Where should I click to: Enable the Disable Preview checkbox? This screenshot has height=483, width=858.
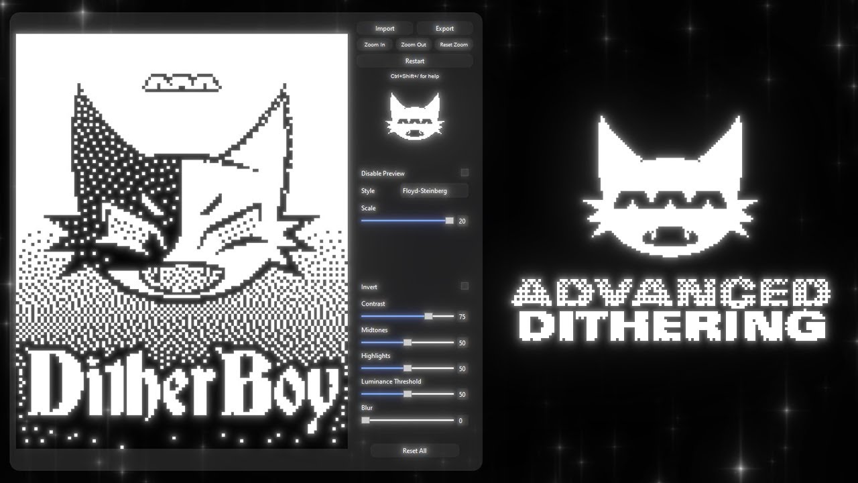[x=465, y=173]
